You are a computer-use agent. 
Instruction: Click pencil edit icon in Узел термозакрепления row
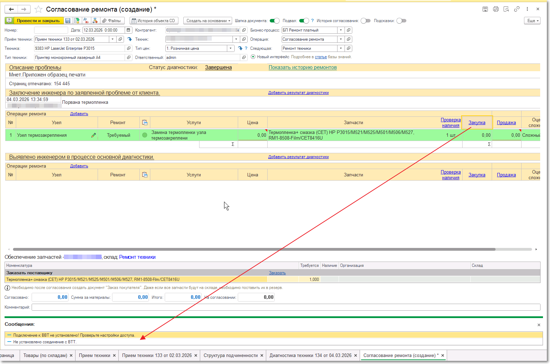click(93, 135)
